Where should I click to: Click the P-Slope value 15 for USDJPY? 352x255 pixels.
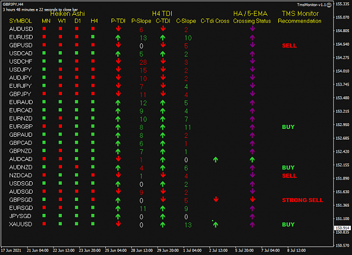click(143, 70)
